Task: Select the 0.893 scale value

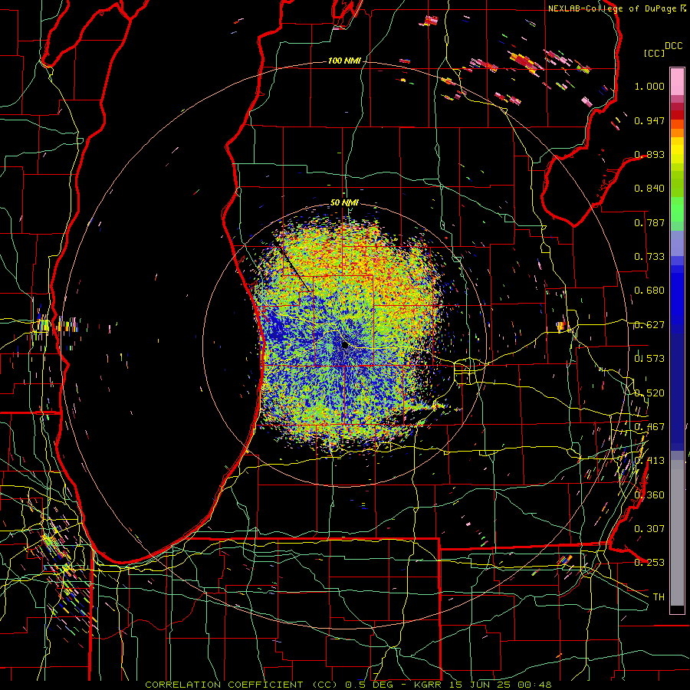Action: pyautogui.click(x=649, y=154)
